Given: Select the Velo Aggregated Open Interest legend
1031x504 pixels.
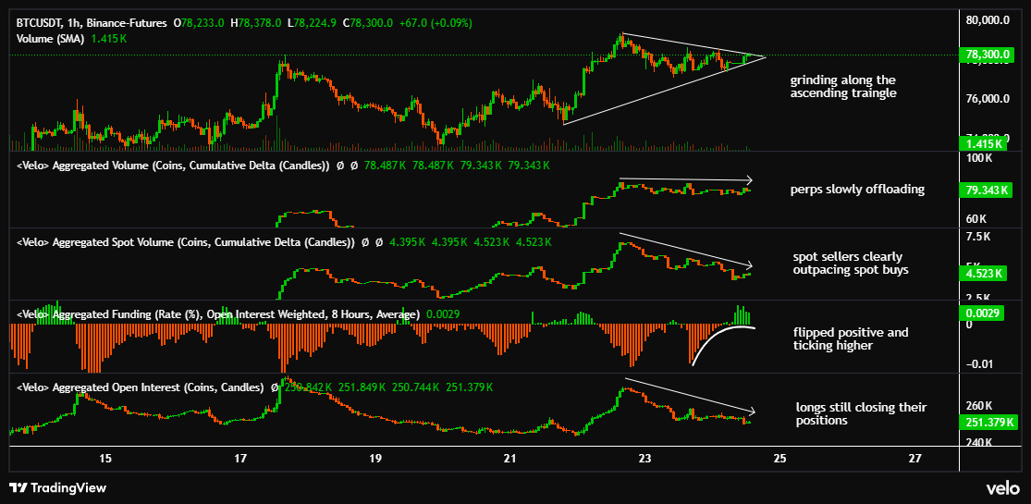Looking at the screenshot, I should coord(140,387).
